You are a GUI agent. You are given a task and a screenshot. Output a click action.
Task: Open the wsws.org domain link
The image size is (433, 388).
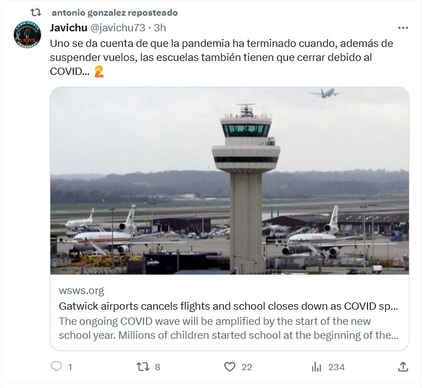pos(81,291)
